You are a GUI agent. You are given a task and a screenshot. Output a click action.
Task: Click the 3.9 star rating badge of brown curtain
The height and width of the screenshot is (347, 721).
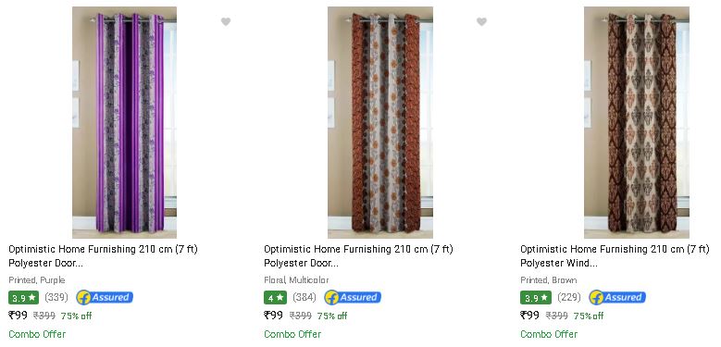pos(536,298)
